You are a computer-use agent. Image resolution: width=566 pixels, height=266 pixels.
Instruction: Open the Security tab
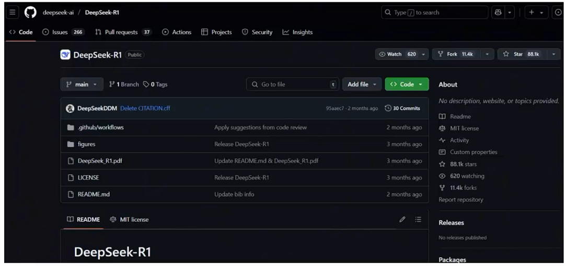(x=257, y=32)
